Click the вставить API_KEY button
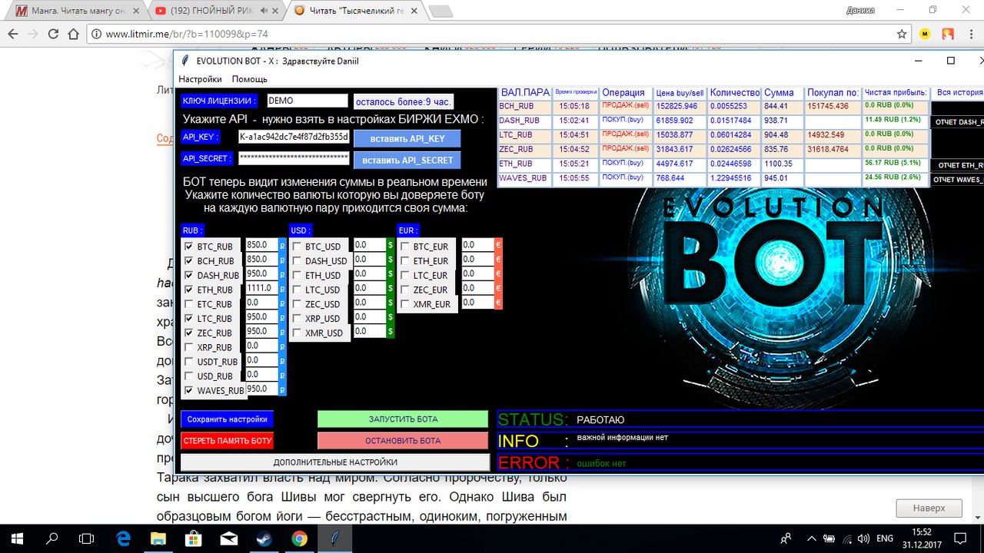This screenshot has height=553, width=984. pyautogui.click(x=407, y=138)
